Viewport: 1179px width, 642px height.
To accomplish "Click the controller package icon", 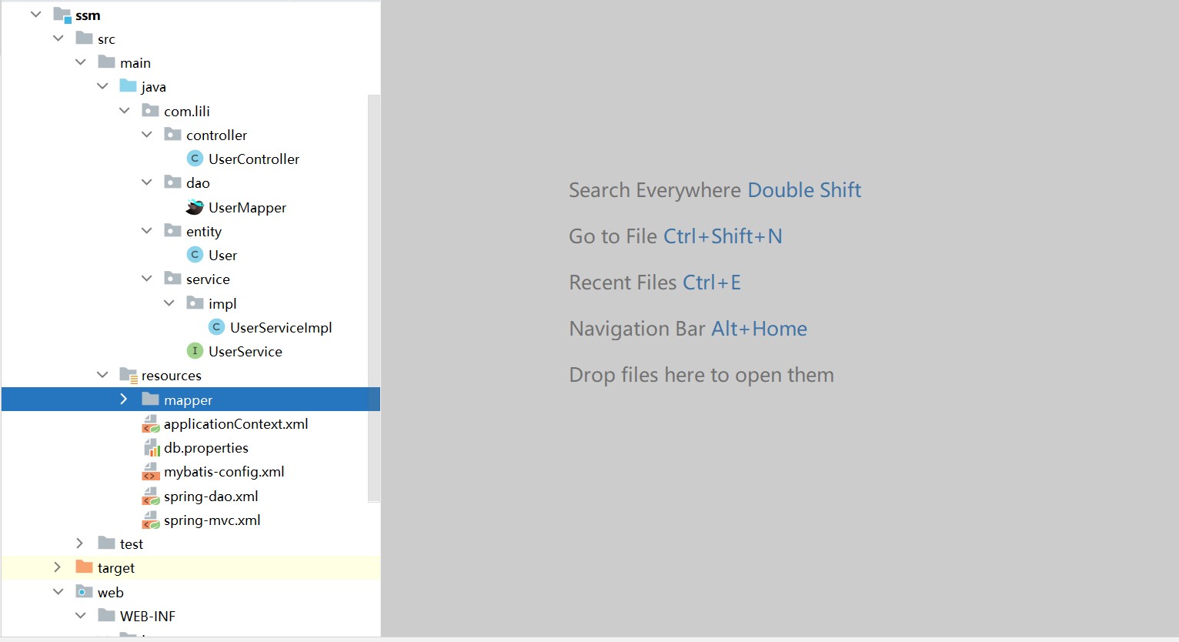I will coord(173,135).
